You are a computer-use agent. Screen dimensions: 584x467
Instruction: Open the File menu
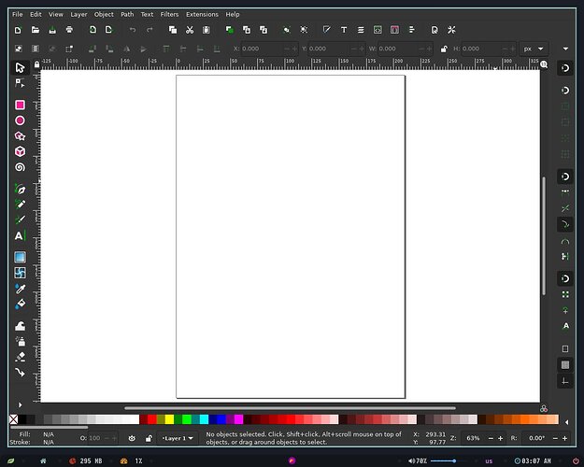pyautogui.click(x=17, y=14)
